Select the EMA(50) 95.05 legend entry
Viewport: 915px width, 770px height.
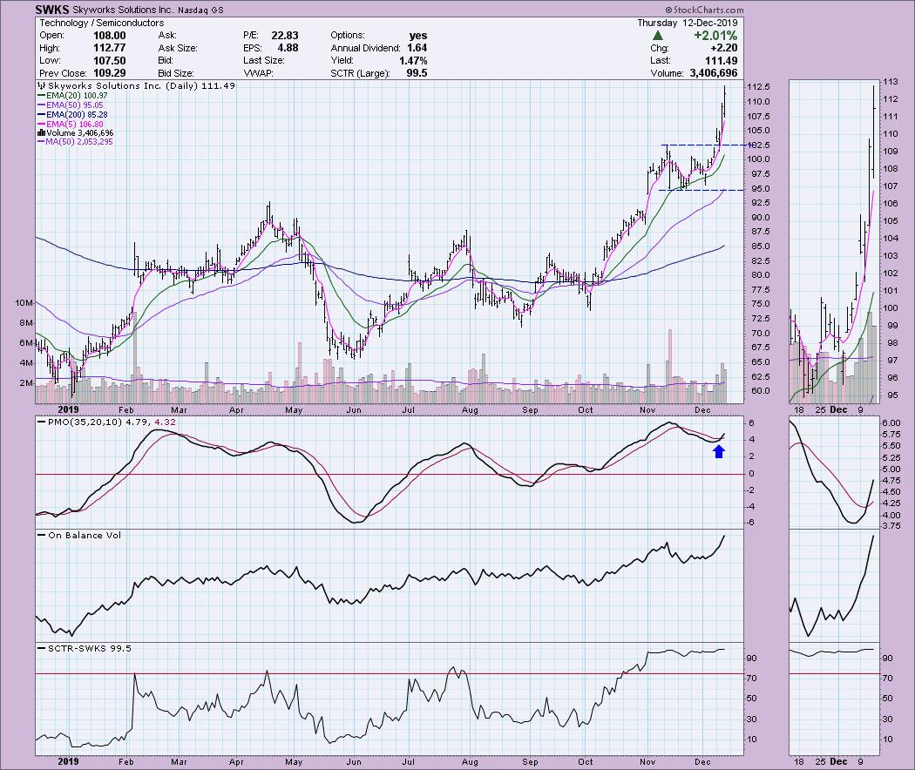[x=70, y=105]
